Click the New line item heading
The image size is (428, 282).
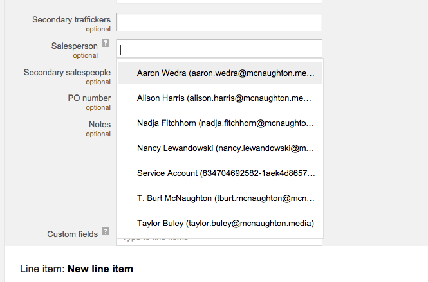(100, 269)
